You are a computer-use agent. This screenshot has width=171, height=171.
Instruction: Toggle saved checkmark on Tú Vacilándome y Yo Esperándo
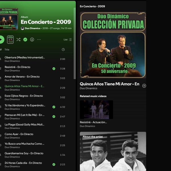54,107
